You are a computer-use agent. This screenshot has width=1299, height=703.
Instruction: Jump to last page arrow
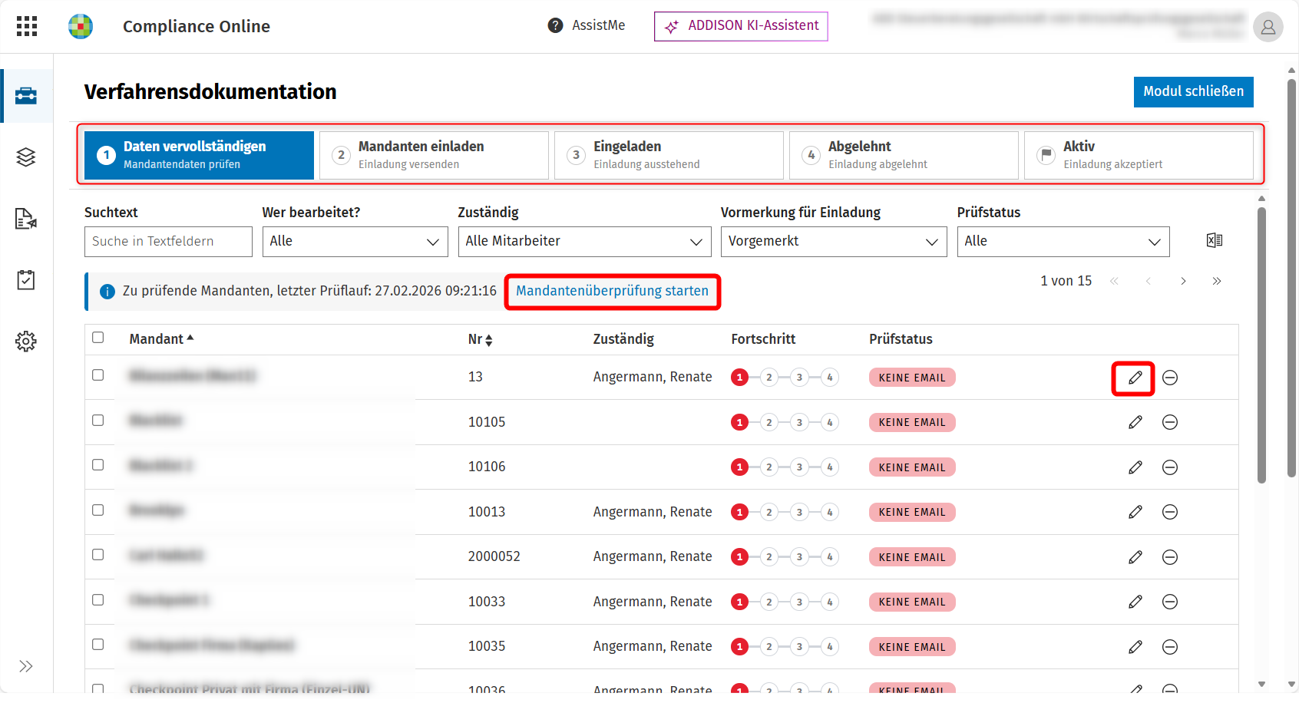pos(1217,281)
